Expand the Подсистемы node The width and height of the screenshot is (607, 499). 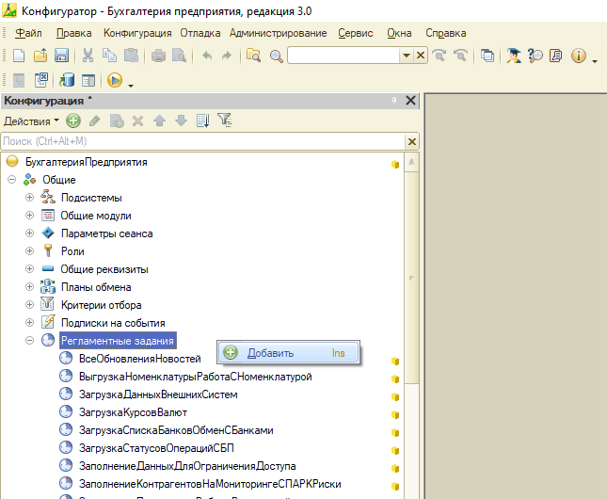tap(29, 198)
